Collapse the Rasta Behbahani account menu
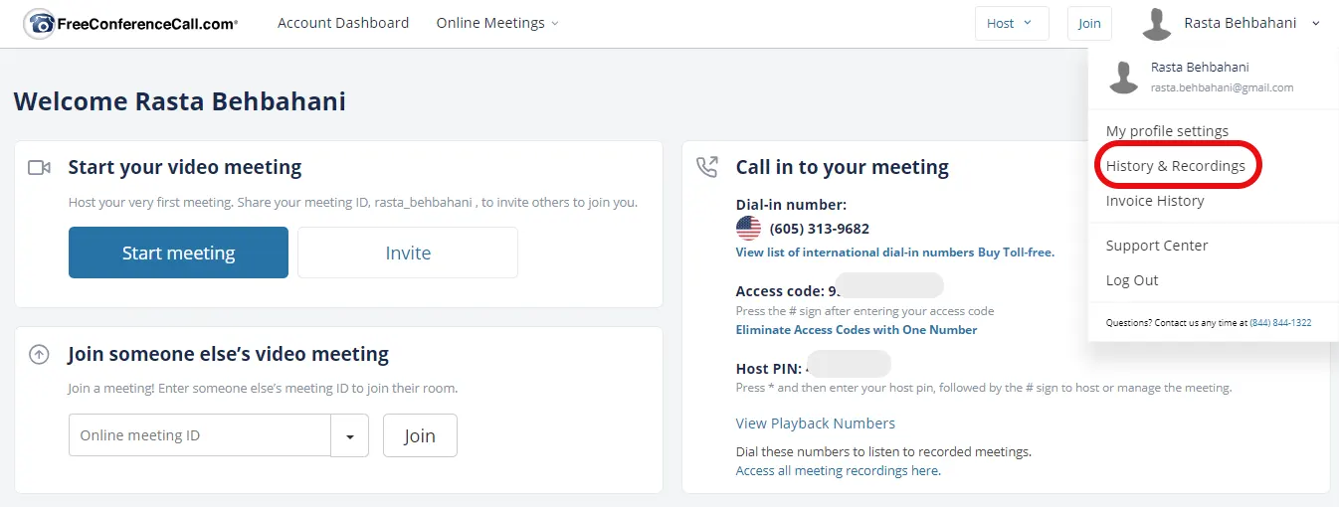 coord(1315,24)
